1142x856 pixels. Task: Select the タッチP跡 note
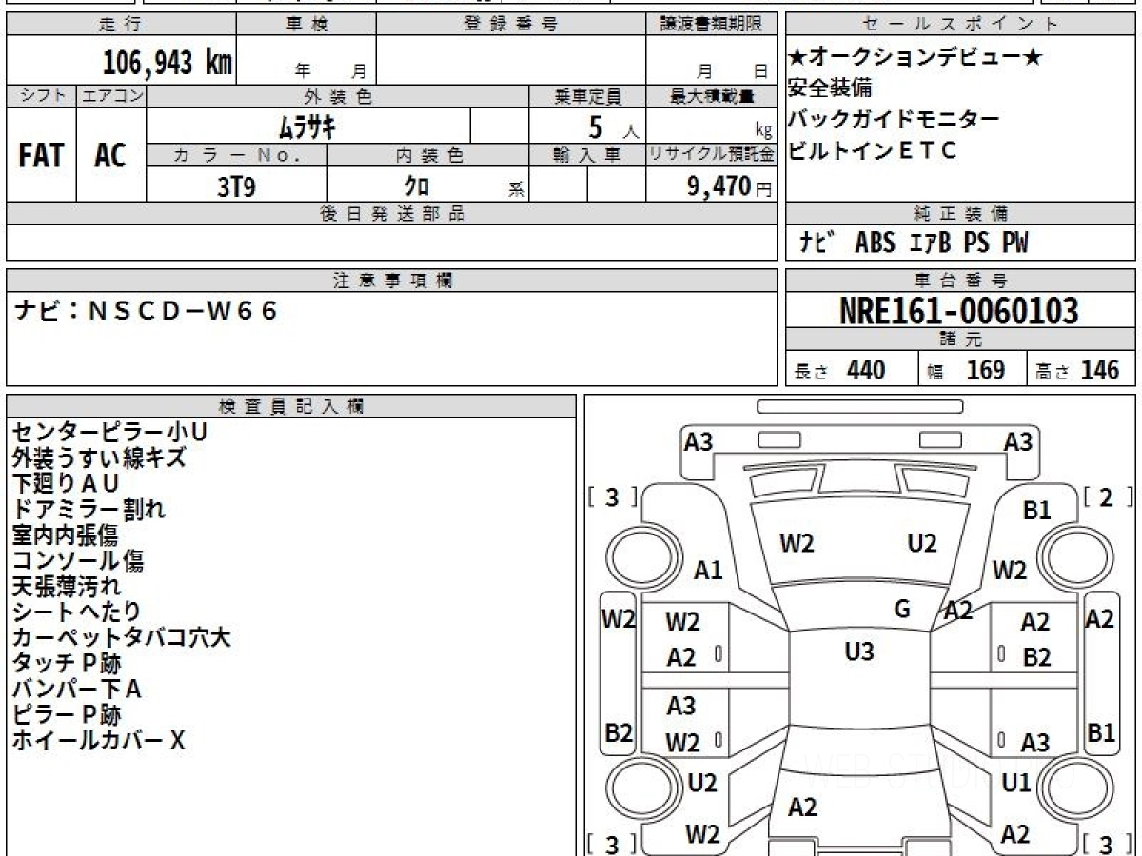[67, 663]
